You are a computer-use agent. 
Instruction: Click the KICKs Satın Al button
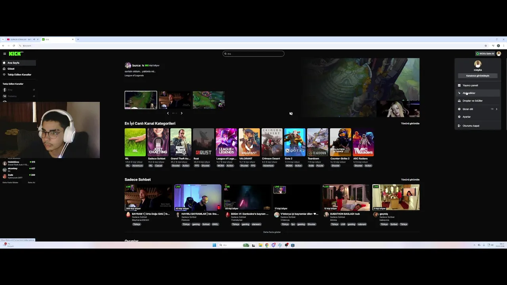coord(485,53)
